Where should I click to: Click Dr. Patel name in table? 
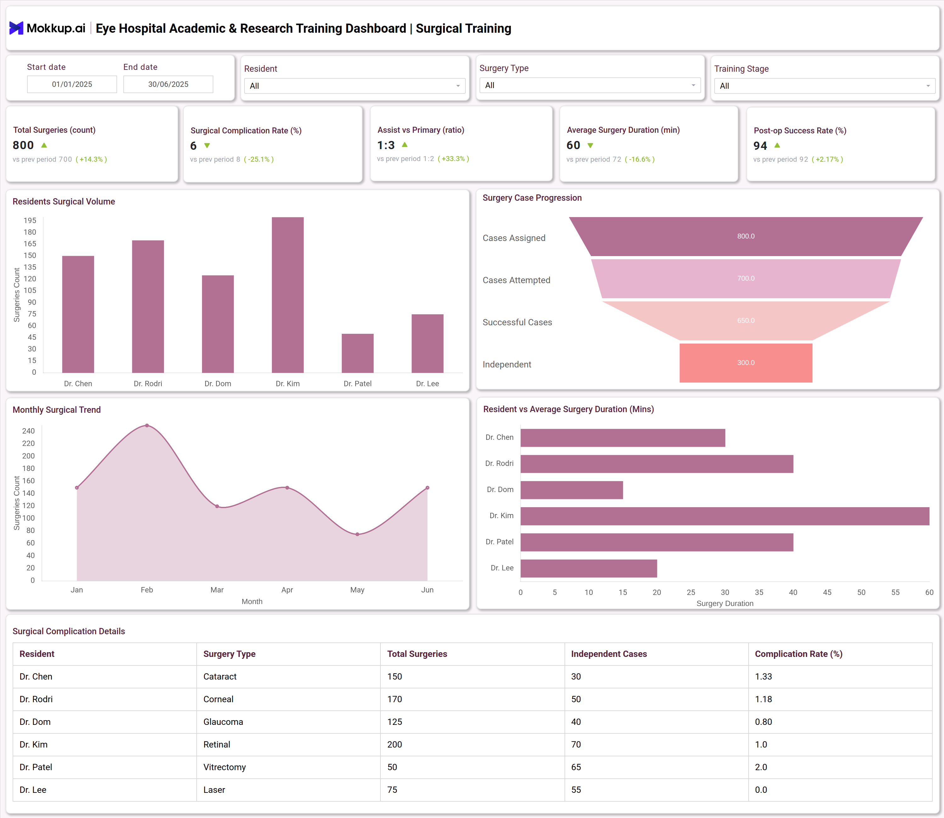click(x=36, y=767)
